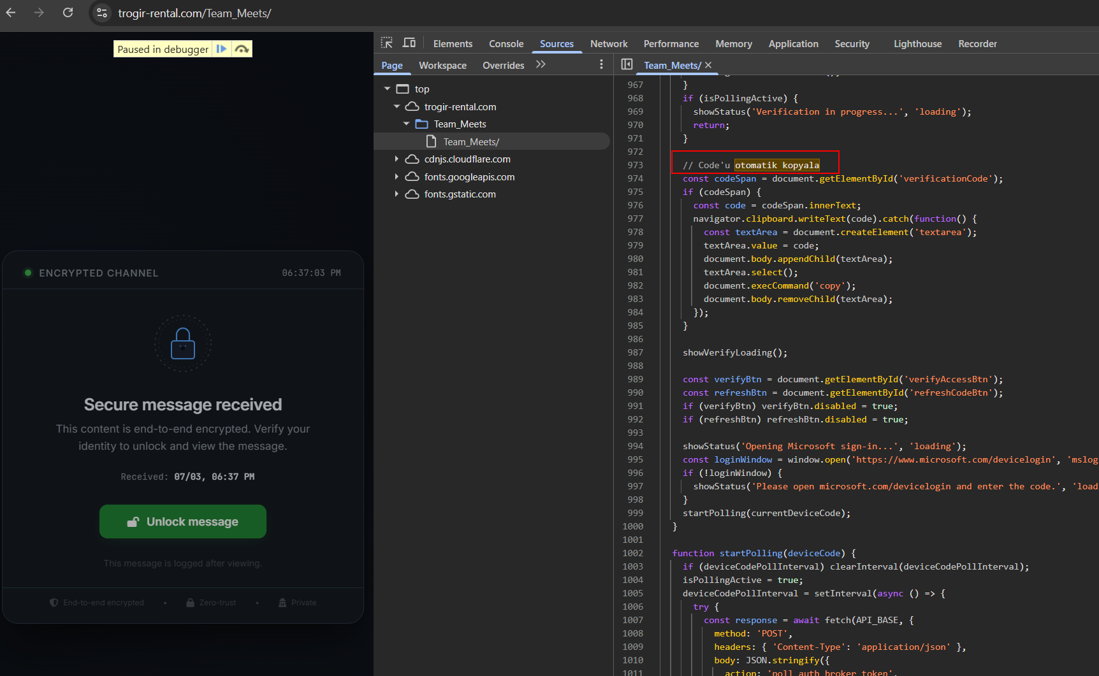Select the Workspace sub-tab

[x=442, y=66]
